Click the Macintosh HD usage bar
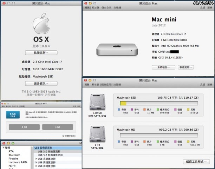The height and width of the screenshot is (169, 215). [159, 135]
